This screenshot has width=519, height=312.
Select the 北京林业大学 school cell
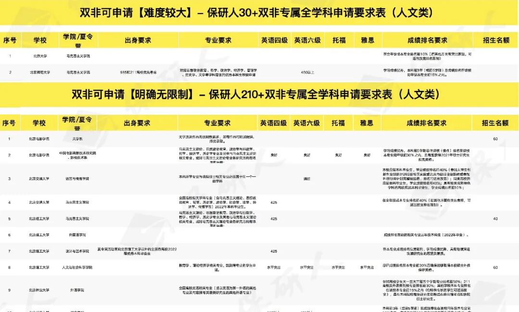[39, 290]
